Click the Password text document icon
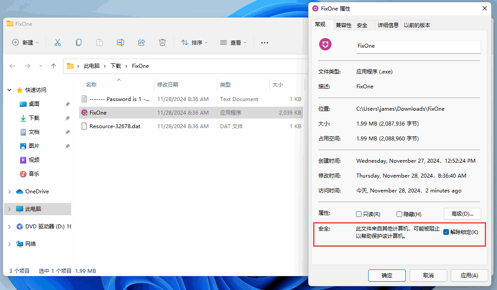Image resolution: width=497 pixels, height=290 pixels. (84, 99)
